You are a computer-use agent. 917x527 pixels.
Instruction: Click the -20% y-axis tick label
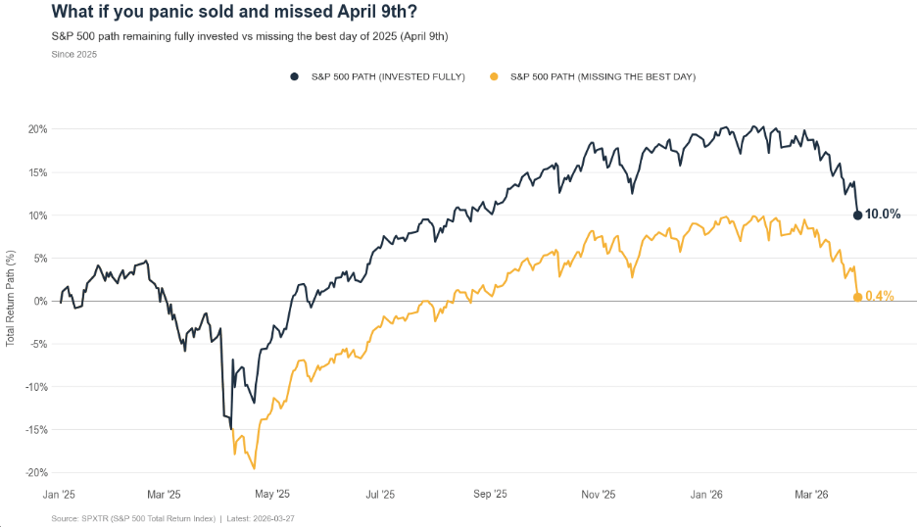[35, 472]
